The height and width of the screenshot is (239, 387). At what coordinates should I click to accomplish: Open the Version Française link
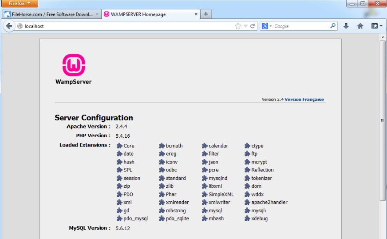click(x=304, y=100)
